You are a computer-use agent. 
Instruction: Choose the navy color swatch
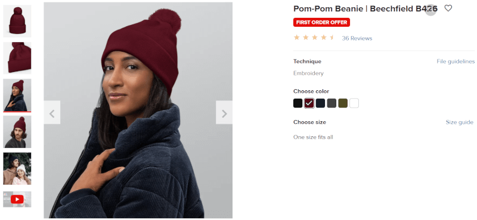(x=320, y=103)
